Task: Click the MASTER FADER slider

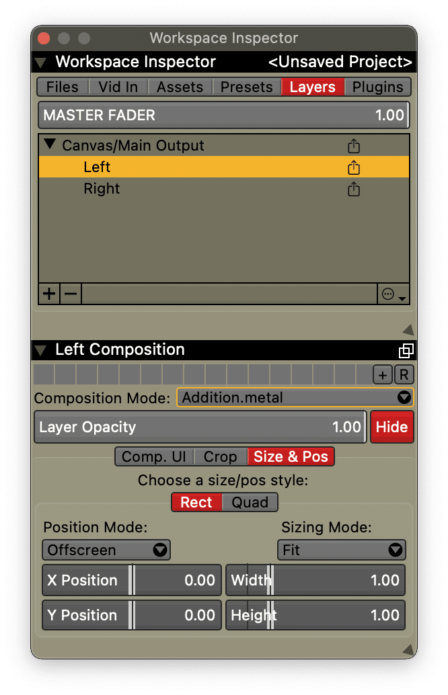Action: [x=223, y=115]
